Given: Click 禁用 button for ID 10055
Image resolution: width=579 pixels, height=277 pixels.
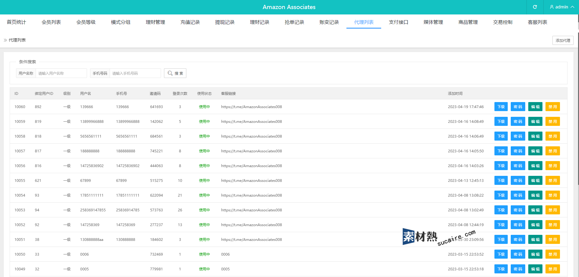Looking at the screenshot, I should [553, 180].
